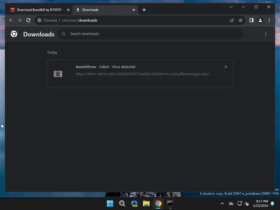
Task: Minimize the Chrome window
Action: point(244,7)
